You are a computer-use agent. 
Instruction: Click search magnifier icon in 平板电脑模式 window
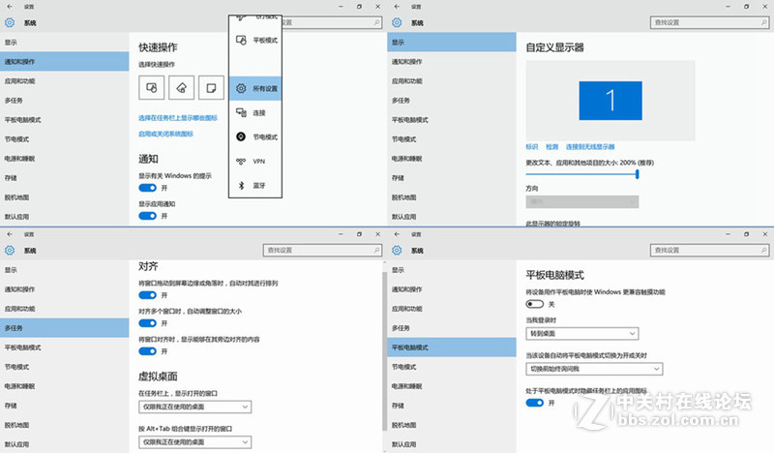point(763,250)
